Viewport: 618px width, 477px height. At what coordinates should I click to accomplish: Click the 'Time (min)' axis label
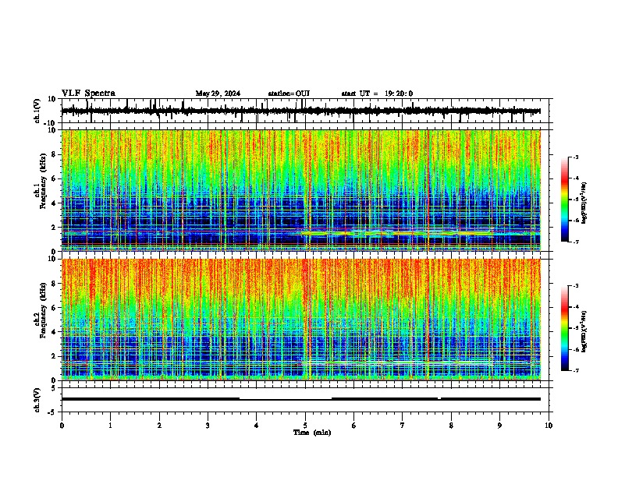[x=312, y=433]
